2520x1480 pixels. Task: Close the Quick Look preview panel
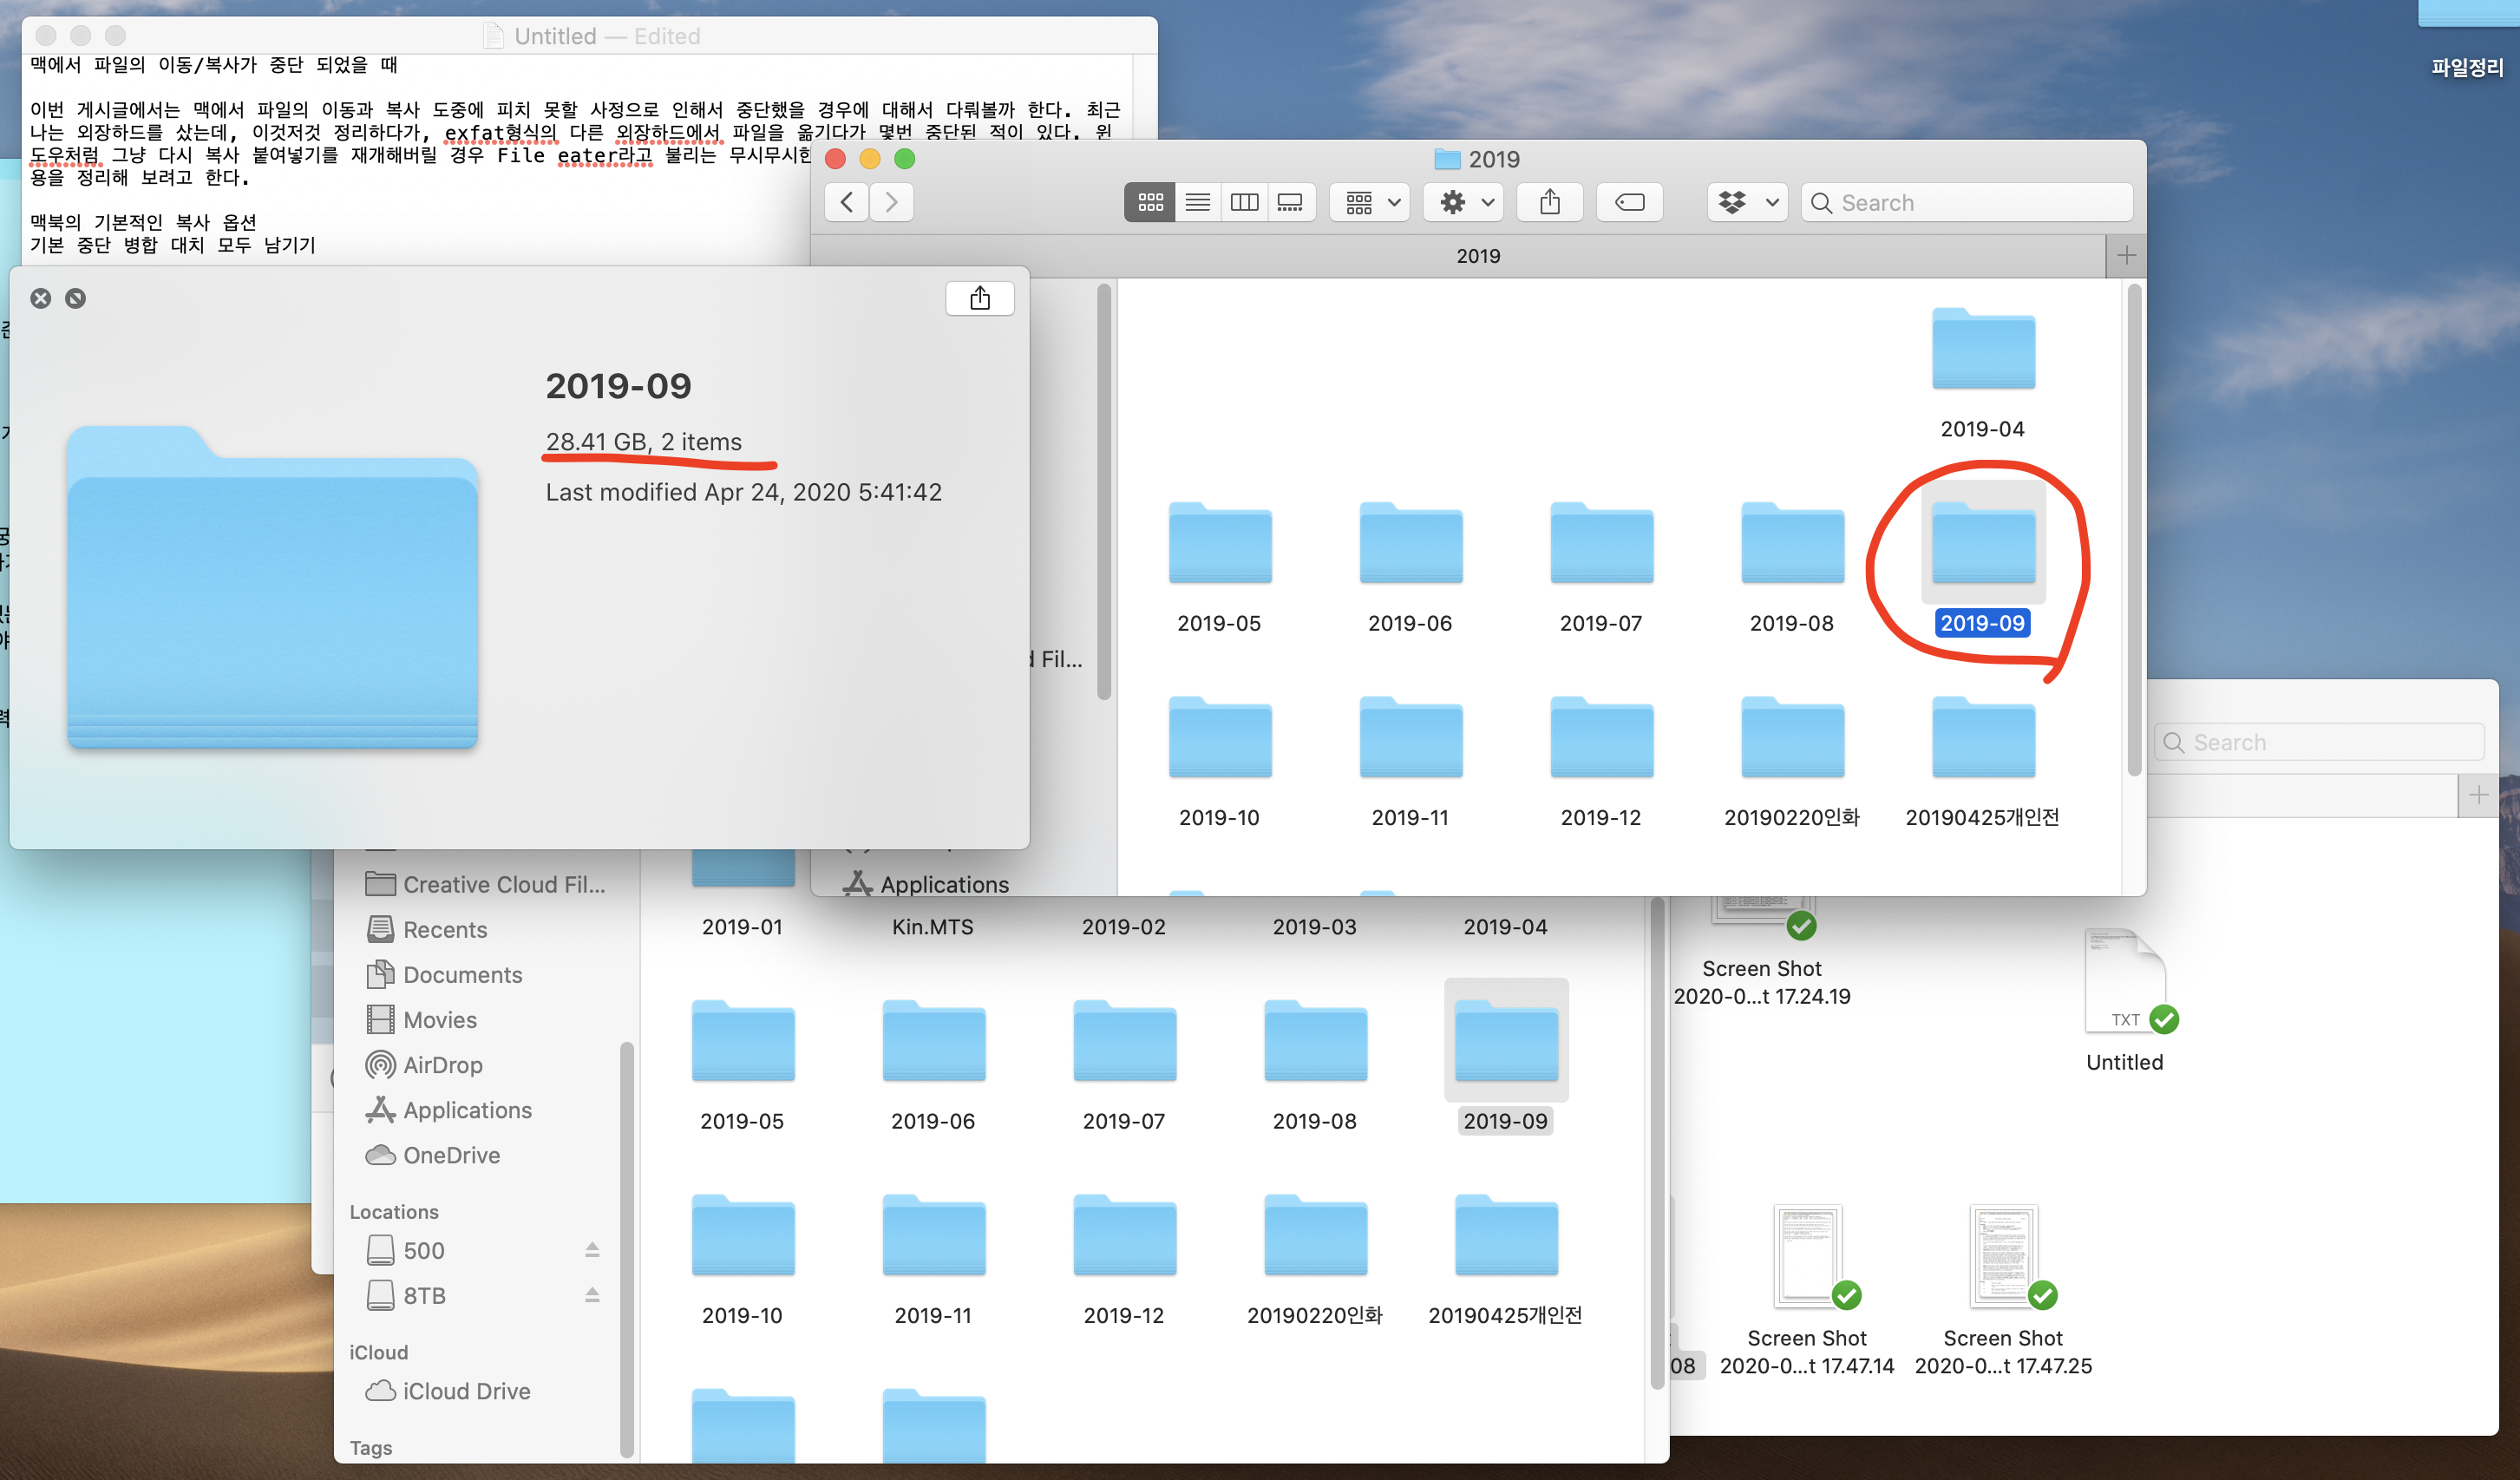tap(41, 298)
